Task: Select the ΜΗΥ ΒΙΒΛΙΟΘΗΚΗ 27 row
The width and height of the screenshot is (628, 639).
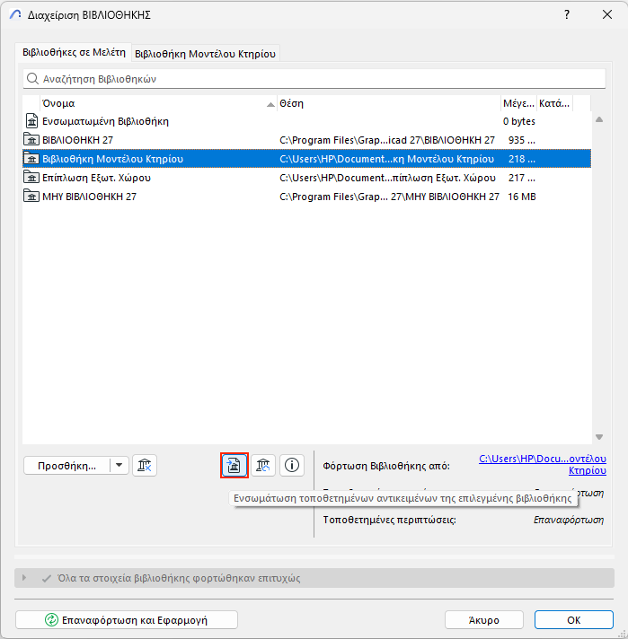Action: tap(306, 197)
